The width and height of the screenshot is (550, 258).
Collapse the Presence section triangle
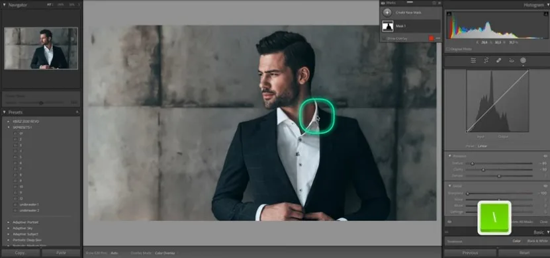pos(449,156)
